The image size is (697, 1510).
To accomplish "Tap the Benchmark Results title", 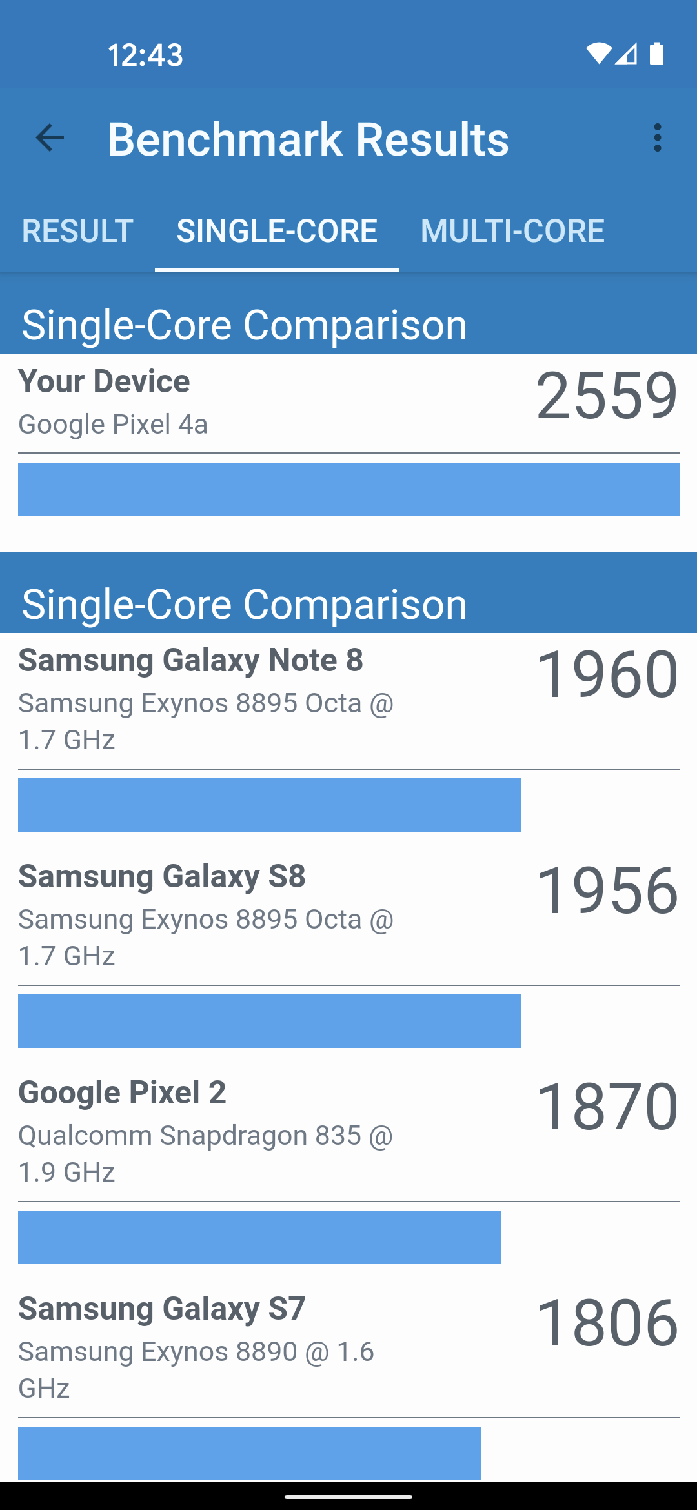I will pos(308,139).
